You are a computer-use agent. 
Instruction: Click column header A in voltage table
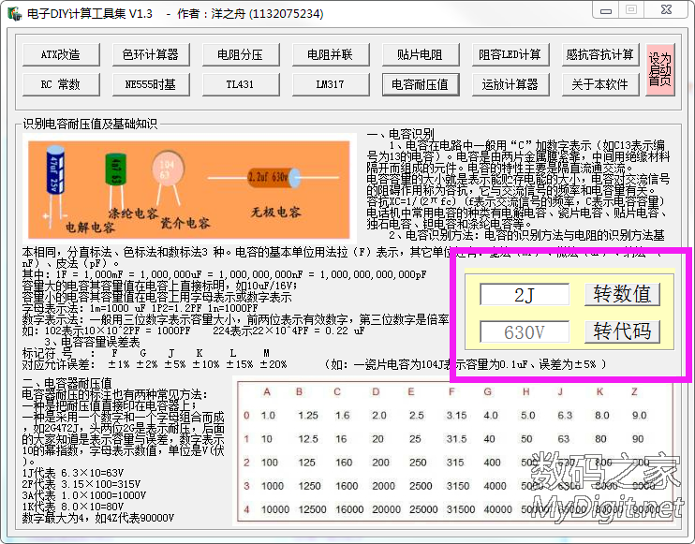point(267,392)
